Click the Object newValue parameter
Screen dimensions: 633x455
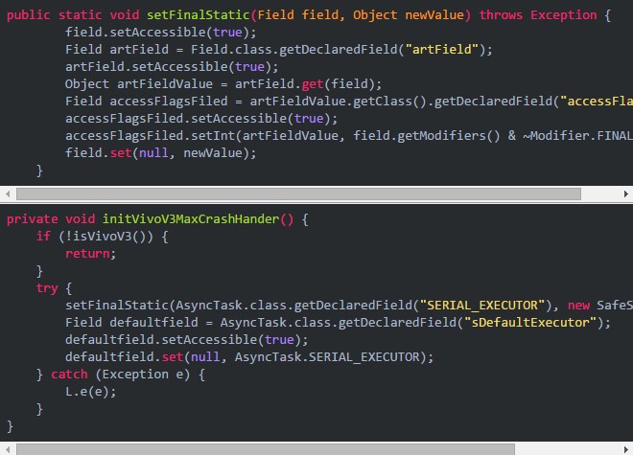tap(409, 15)
